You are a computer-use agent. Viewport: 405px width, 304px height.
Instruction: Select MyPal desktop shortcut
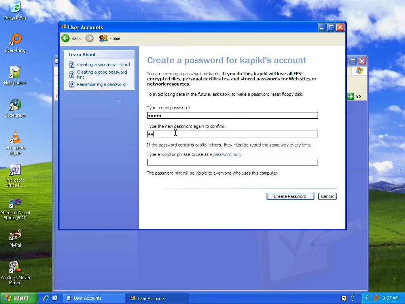coord(15,238)
